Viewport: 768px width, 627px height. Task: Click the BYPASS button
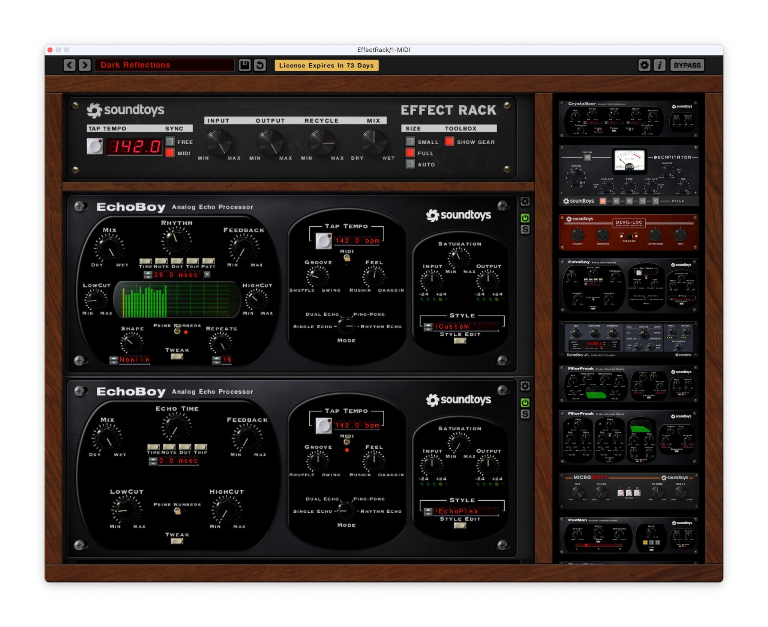tap(687, 65)
